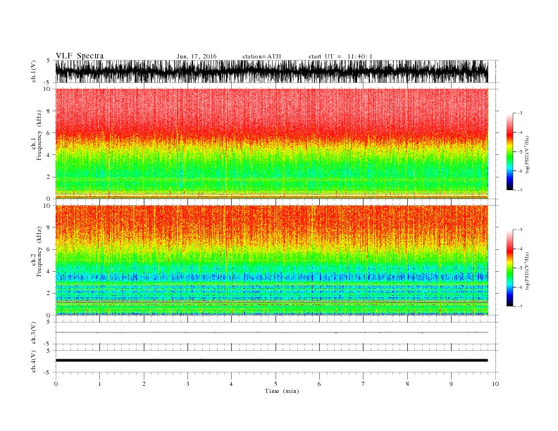Click the "-3" tick on the ch.2 colorbar
The width and height of the screenshot is (558, 431).
click(x=519, y=230)
